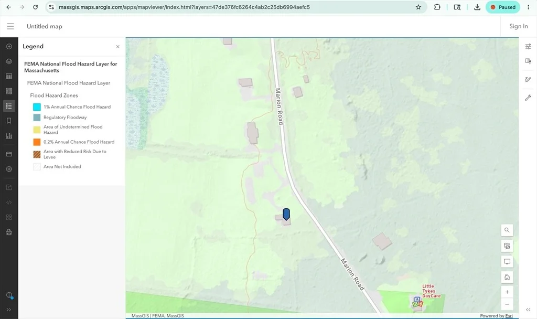Viewport: 537px width, 319px height.
Task: Click the blue location pin on the map
Action: click(286, 214)
